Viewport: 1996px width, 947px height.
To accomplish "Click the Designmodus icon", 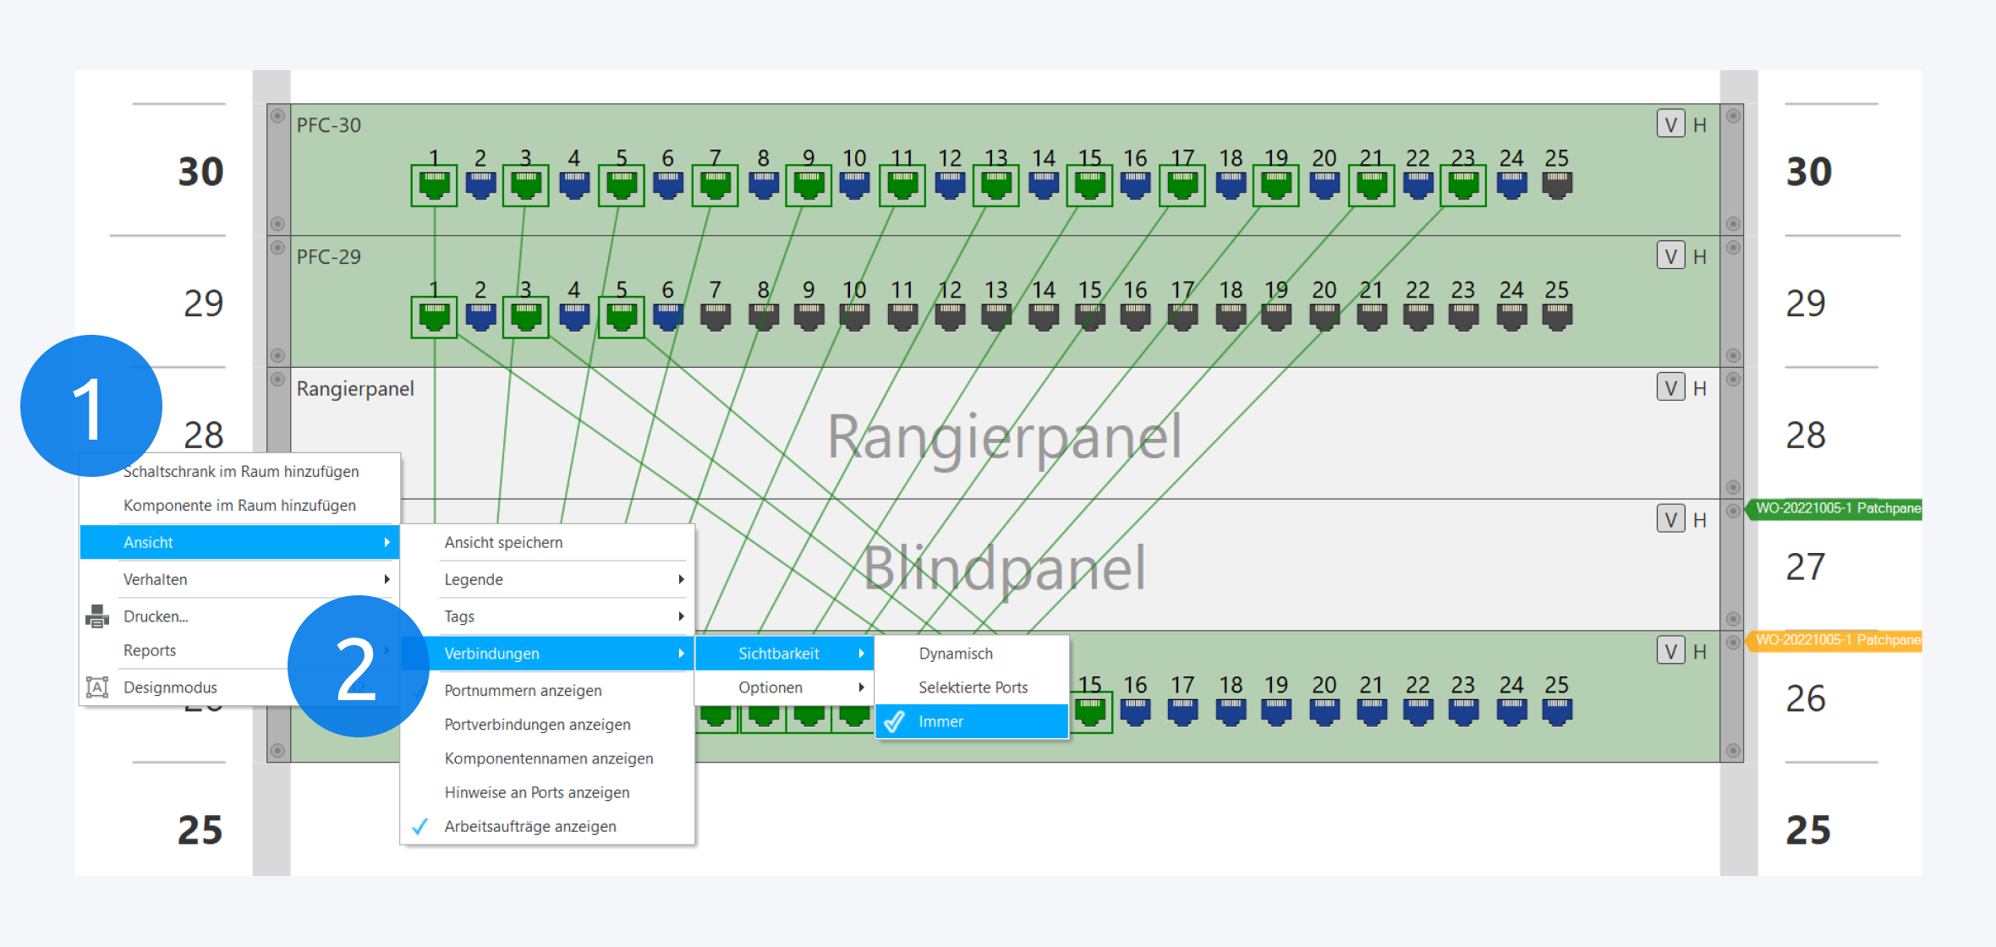I will point(97,687).
